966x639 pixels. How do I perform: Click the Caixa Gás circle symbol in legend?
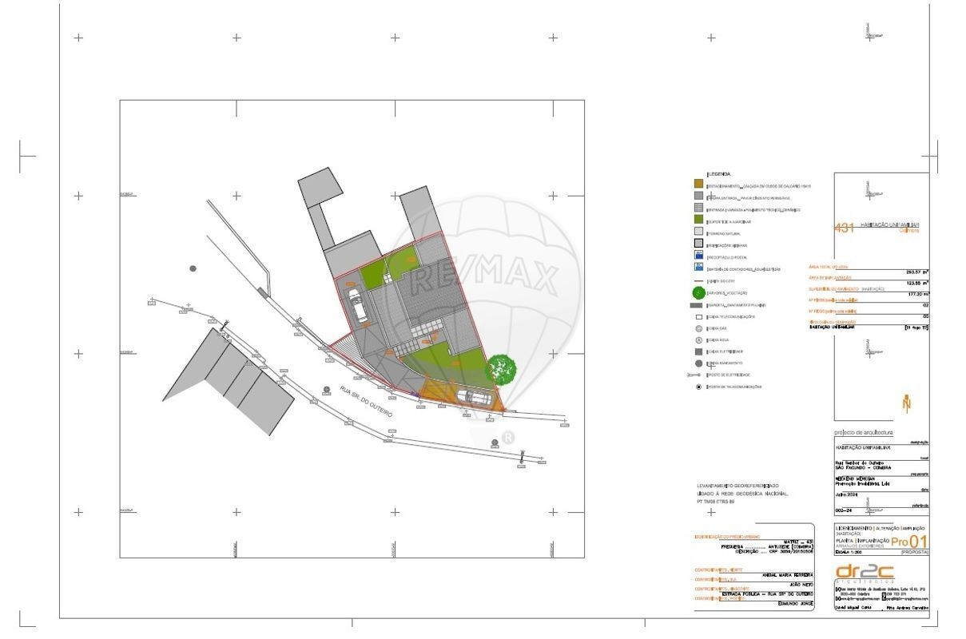click(x=698, y=328)
